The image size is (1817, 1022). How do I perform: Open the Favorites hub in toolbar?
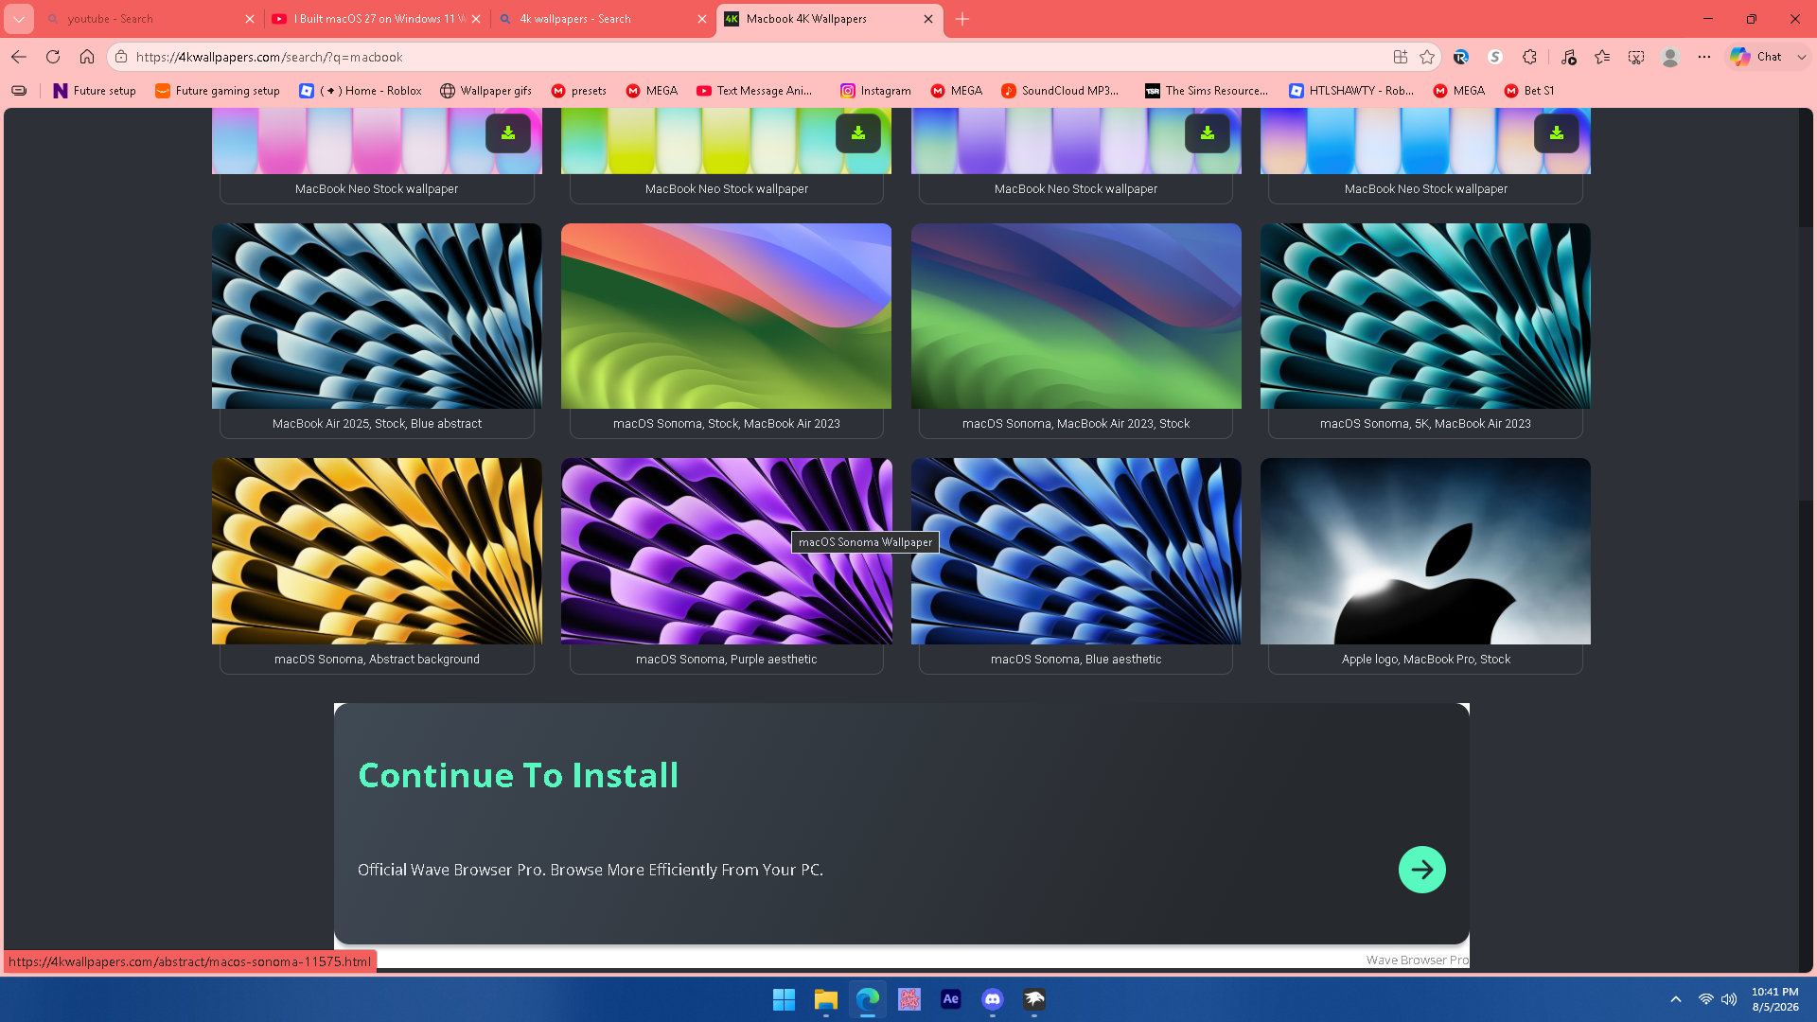pyautogui.click(x=1602, y=57)
